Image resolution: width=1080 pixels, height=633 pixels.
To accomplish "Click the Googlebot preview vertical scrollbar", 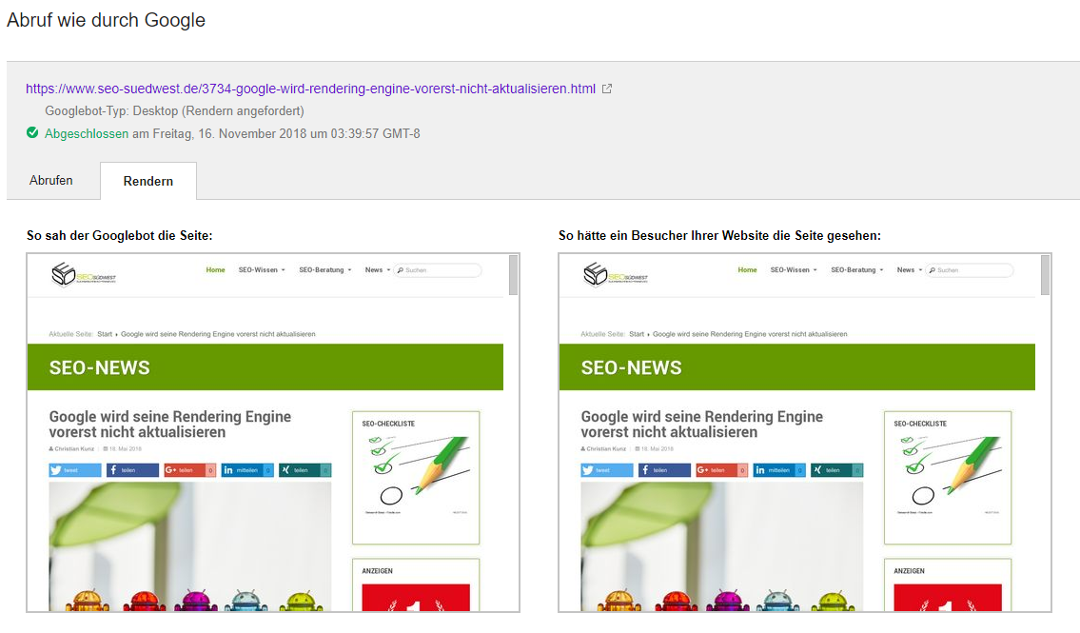I will coord(513,275).
